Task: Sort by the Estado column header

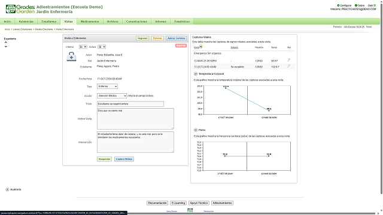Action: (x=235, y=48)
